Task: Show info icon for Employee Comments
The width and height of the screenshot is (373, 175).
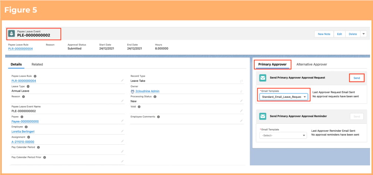Action: coord(159,117)
